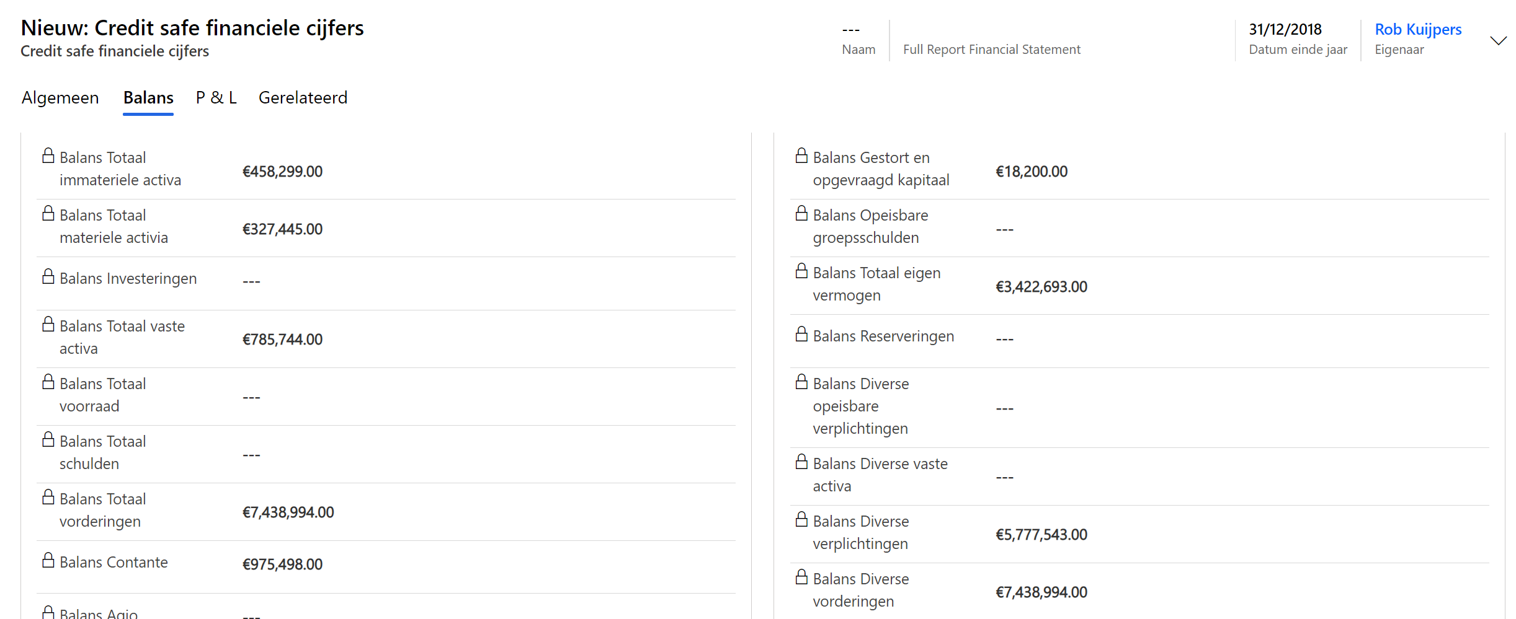This screenshot has width=1516, height=619.
Task: Click lock icon beside Balans Gestort en opgevraagd kapitaal
Action: click(x=802, y=156)
